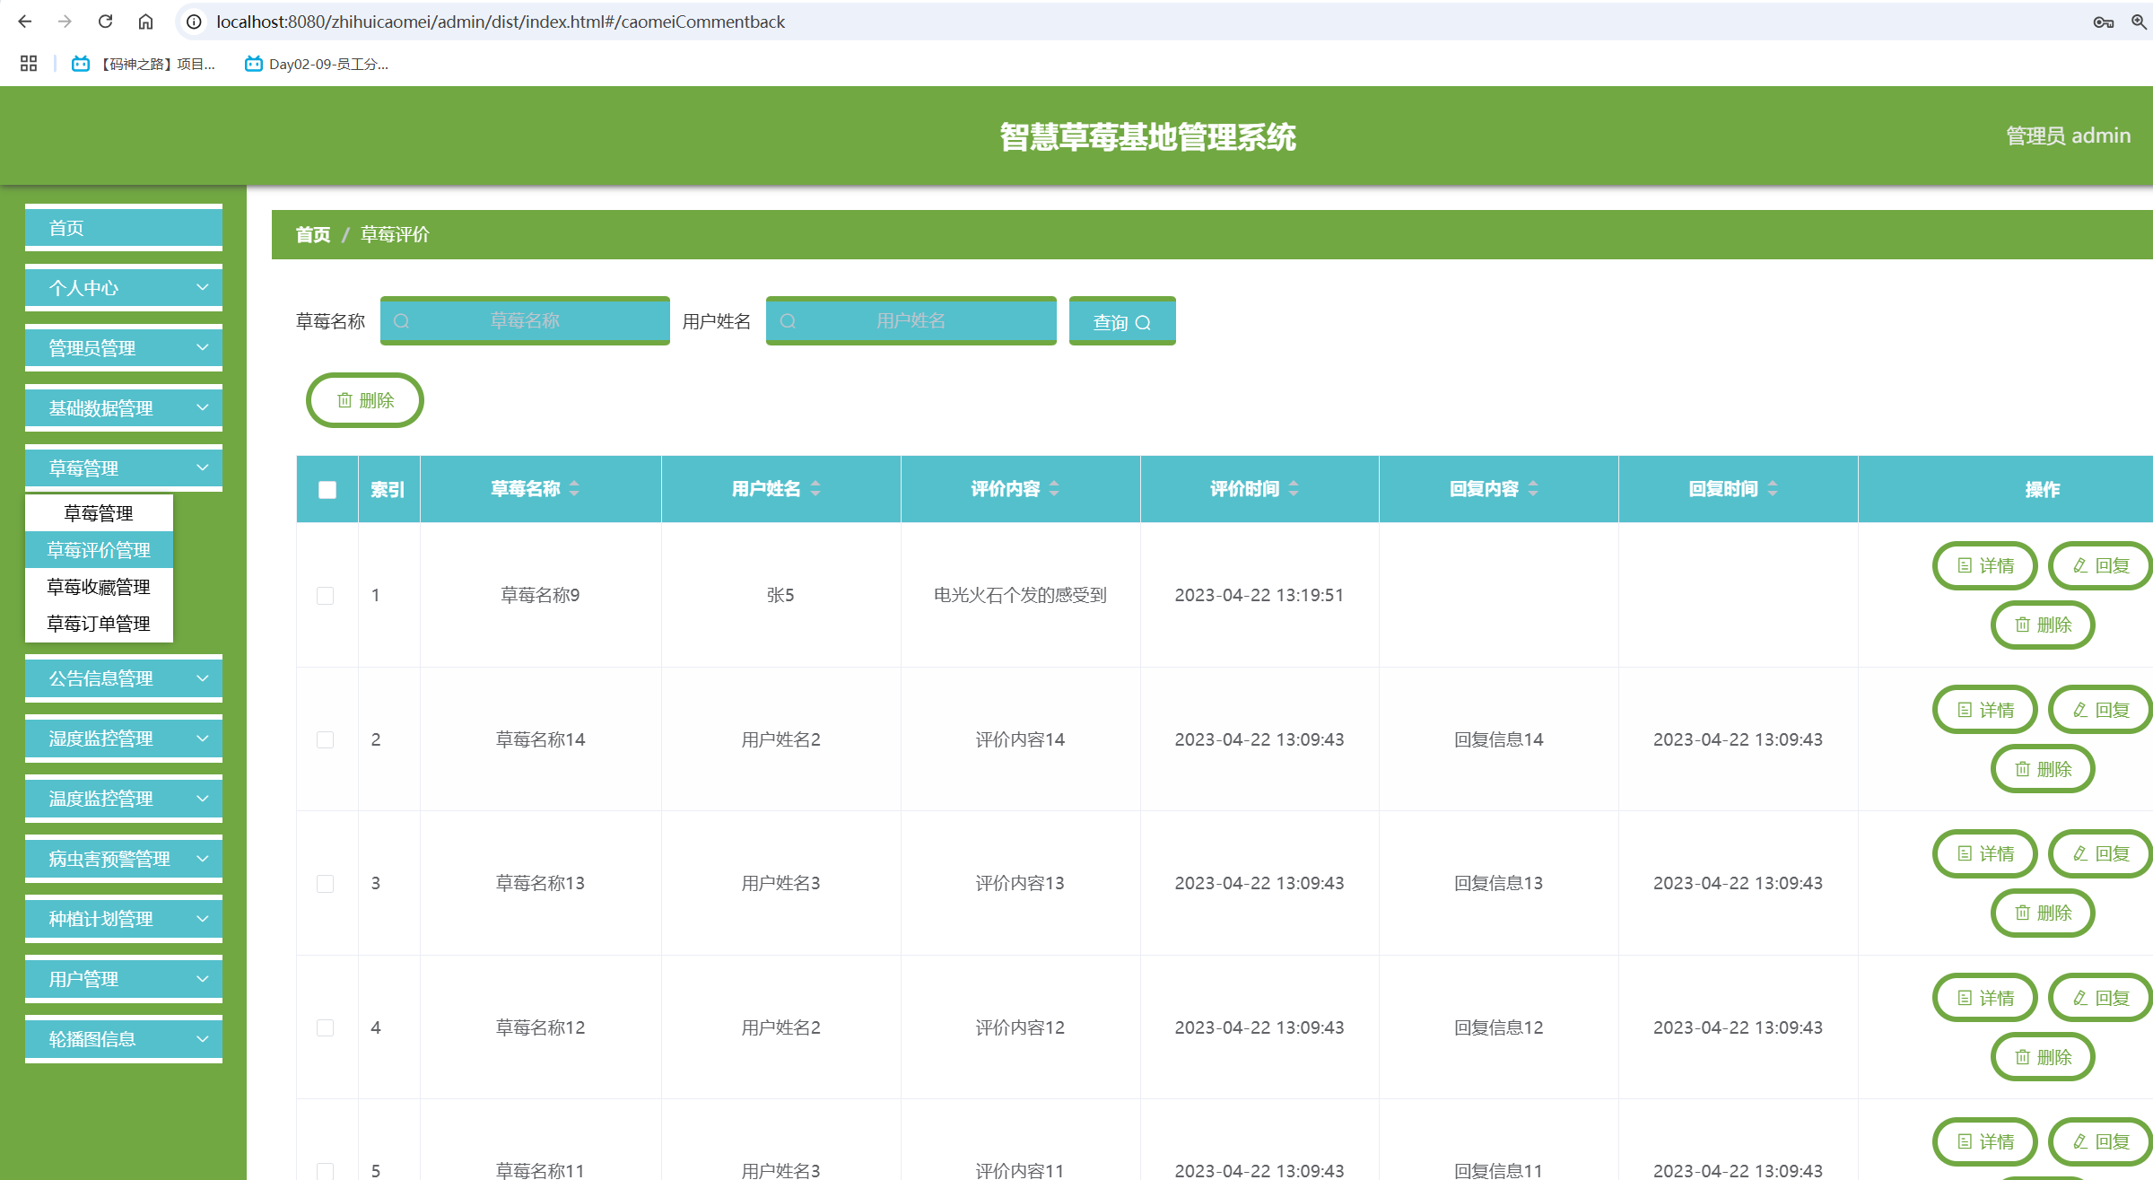Open 草莓收藏管理 submenu item
The image size is (2153, 1180).
[x=99, y=587]
